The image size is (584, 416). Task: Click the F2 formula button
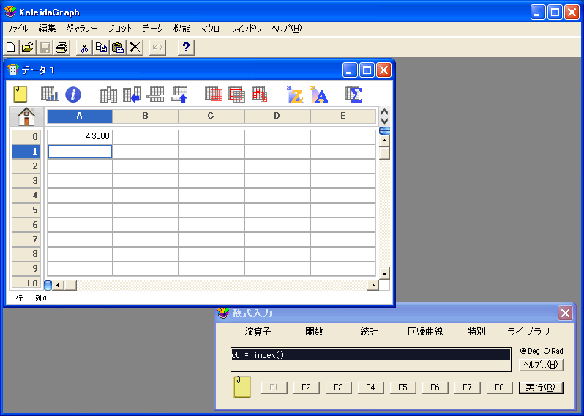click(306, 387)
